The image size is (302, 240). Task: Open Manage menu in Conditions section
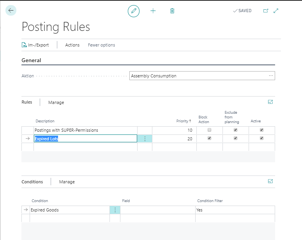point(67,182)
